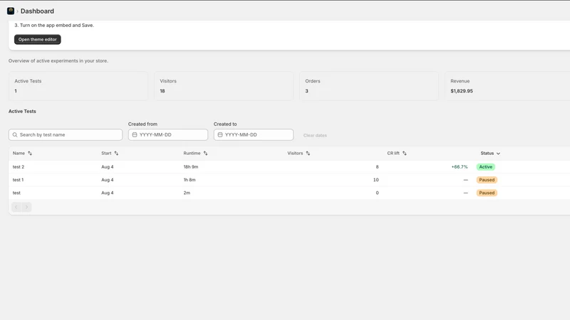Click Paused badge on the 2m runtime row

click(487, 193)
